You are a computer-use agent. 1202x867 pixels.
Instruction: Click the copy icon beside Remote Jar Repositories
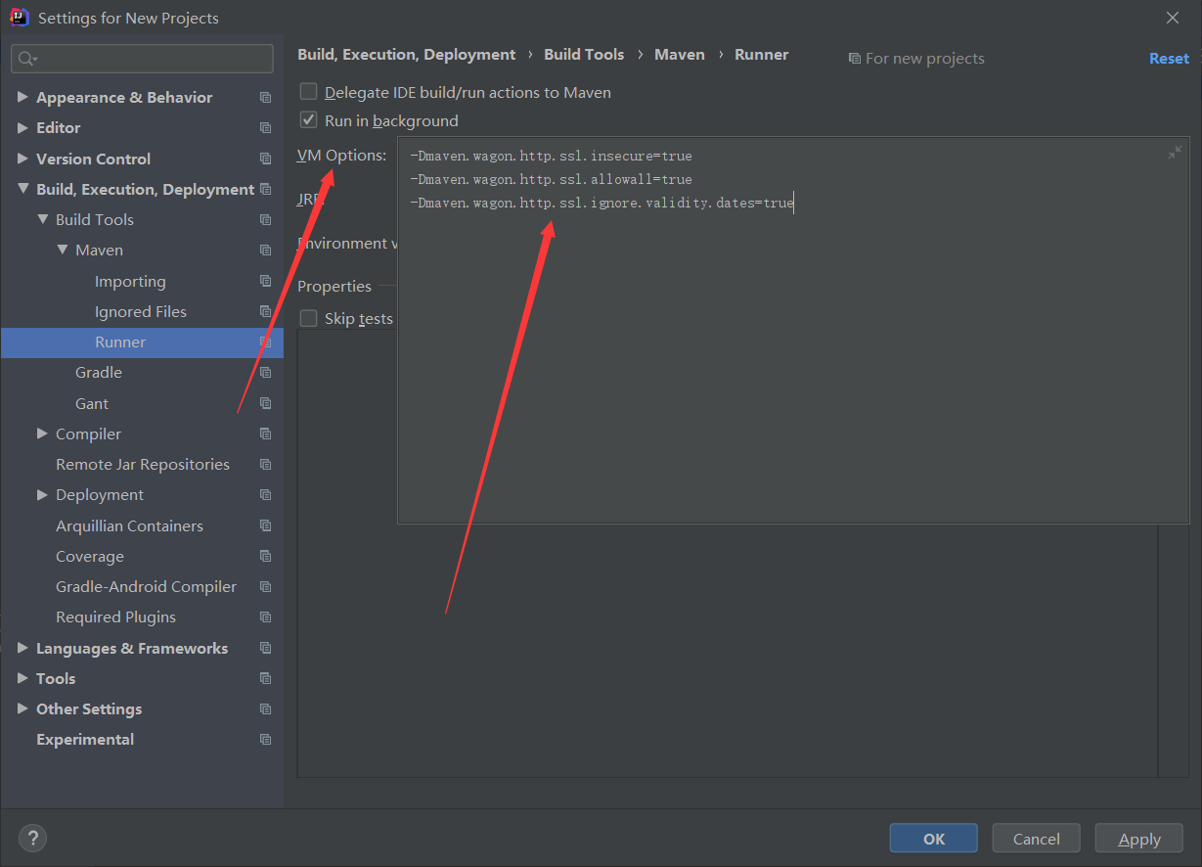(x=265, y=464)
